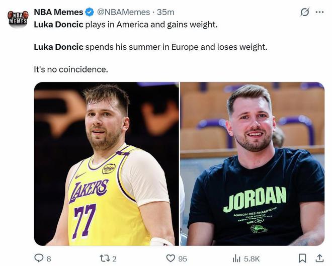Screen dimensions: 332x266
Task: Click the share post arrow icon
Action: click(319, 258)
